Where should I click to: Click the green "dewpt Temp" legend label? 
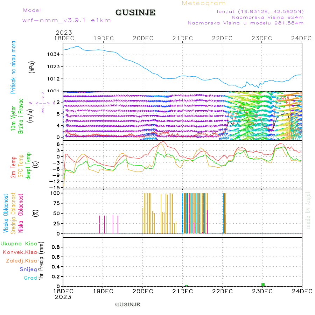click(x=28, y=166)
